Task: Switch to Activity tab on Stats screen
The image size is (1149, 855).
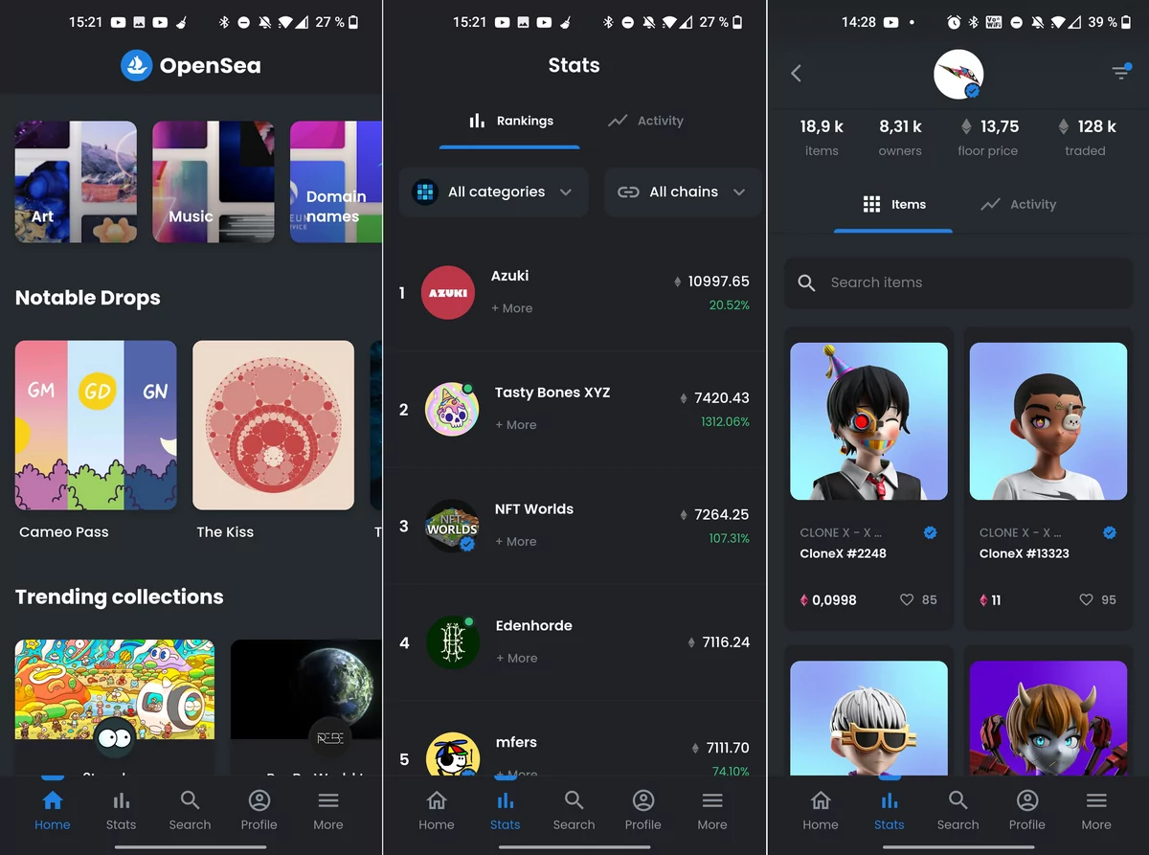Action: 646,121
